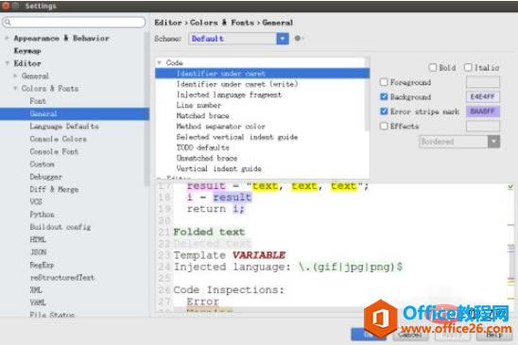This screenshot has height=345, width=518.
Task: Enable the Bold checkbox
Action: pyautogui.click(x=432, y=67)
